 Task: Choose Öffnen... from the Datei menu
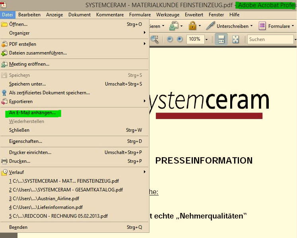point(74,24)
